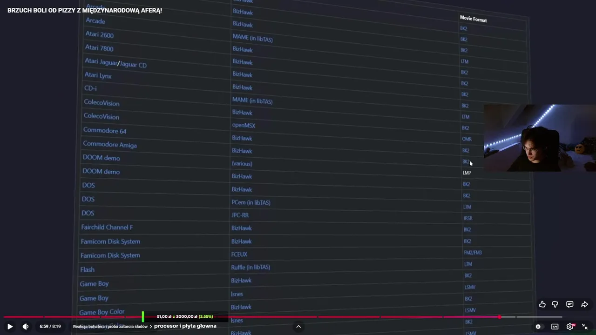The width and height of the screenshot is (596, 335).
Task: Share the video via arrow icon
Action: [584, 304]
